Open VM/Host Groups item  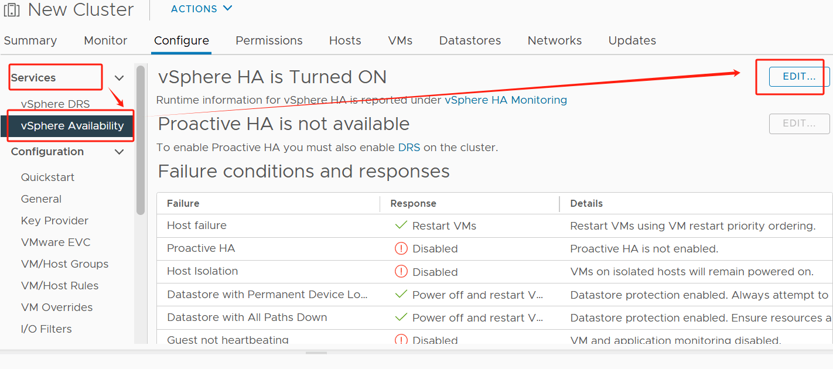[64, 264]
